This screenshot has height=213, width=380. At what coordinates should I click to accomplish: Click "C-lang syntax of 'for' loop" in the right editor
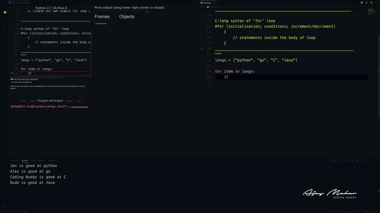245,21
